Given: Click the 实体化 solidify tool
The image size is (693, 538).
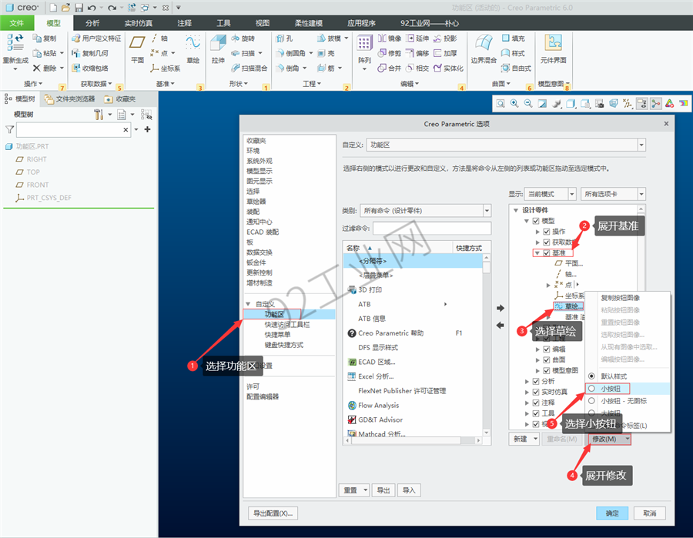Looking at the screenshot, I should [x=448, y=68].
